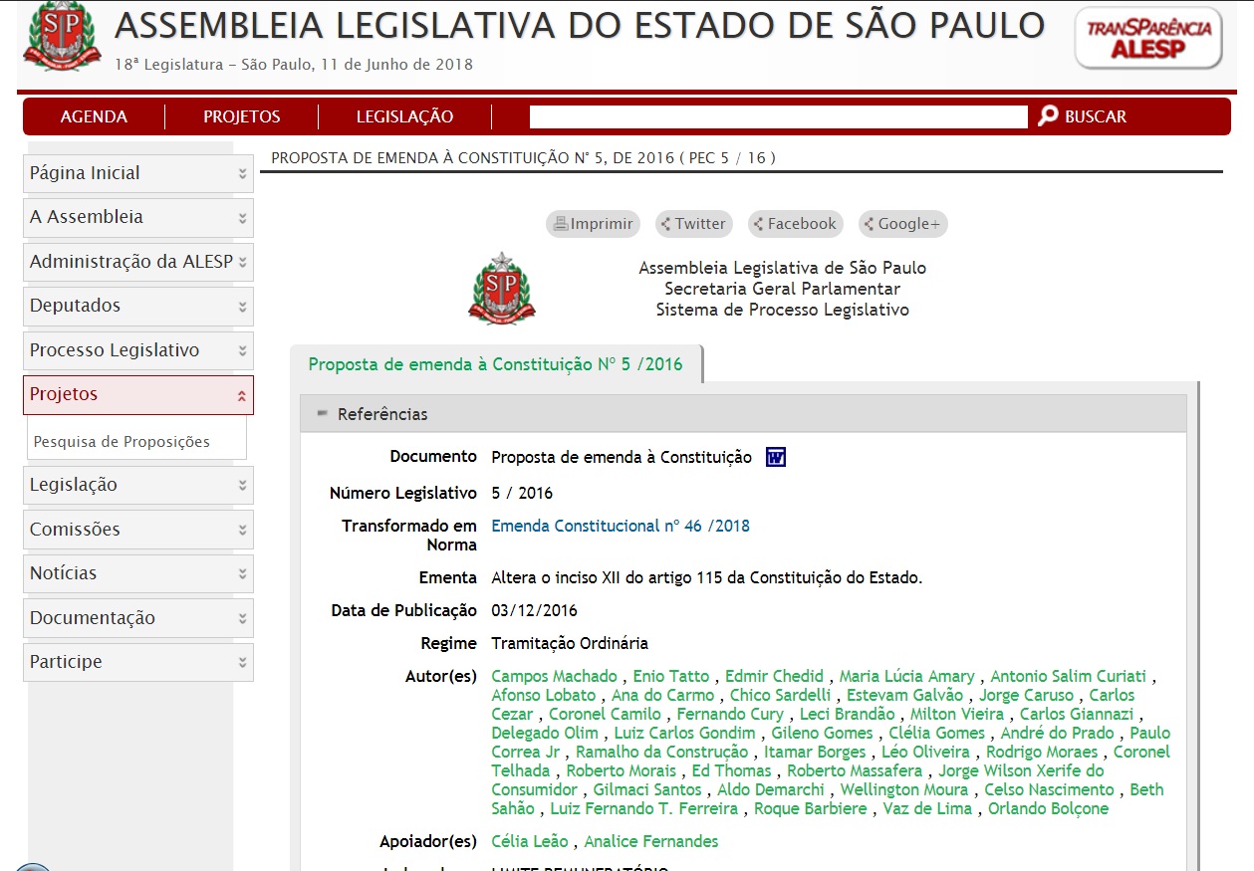Open the AGENDA menu item

coord(94,116)
